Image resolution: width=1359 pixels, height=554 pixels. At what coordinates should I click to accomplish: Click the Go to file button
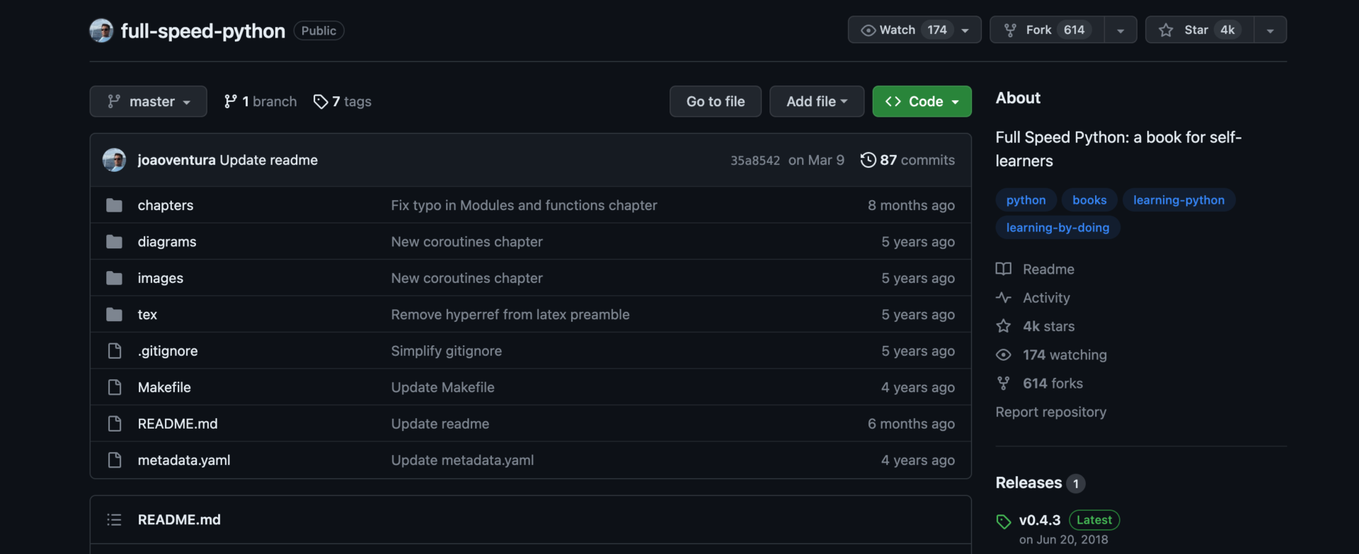[716, 101]
